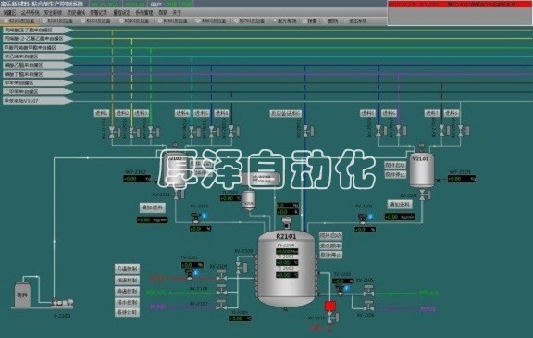Viewport: 533px width, 338px height.
Task: Click the P-2101 pump symbol
Action: click(62, 302)
